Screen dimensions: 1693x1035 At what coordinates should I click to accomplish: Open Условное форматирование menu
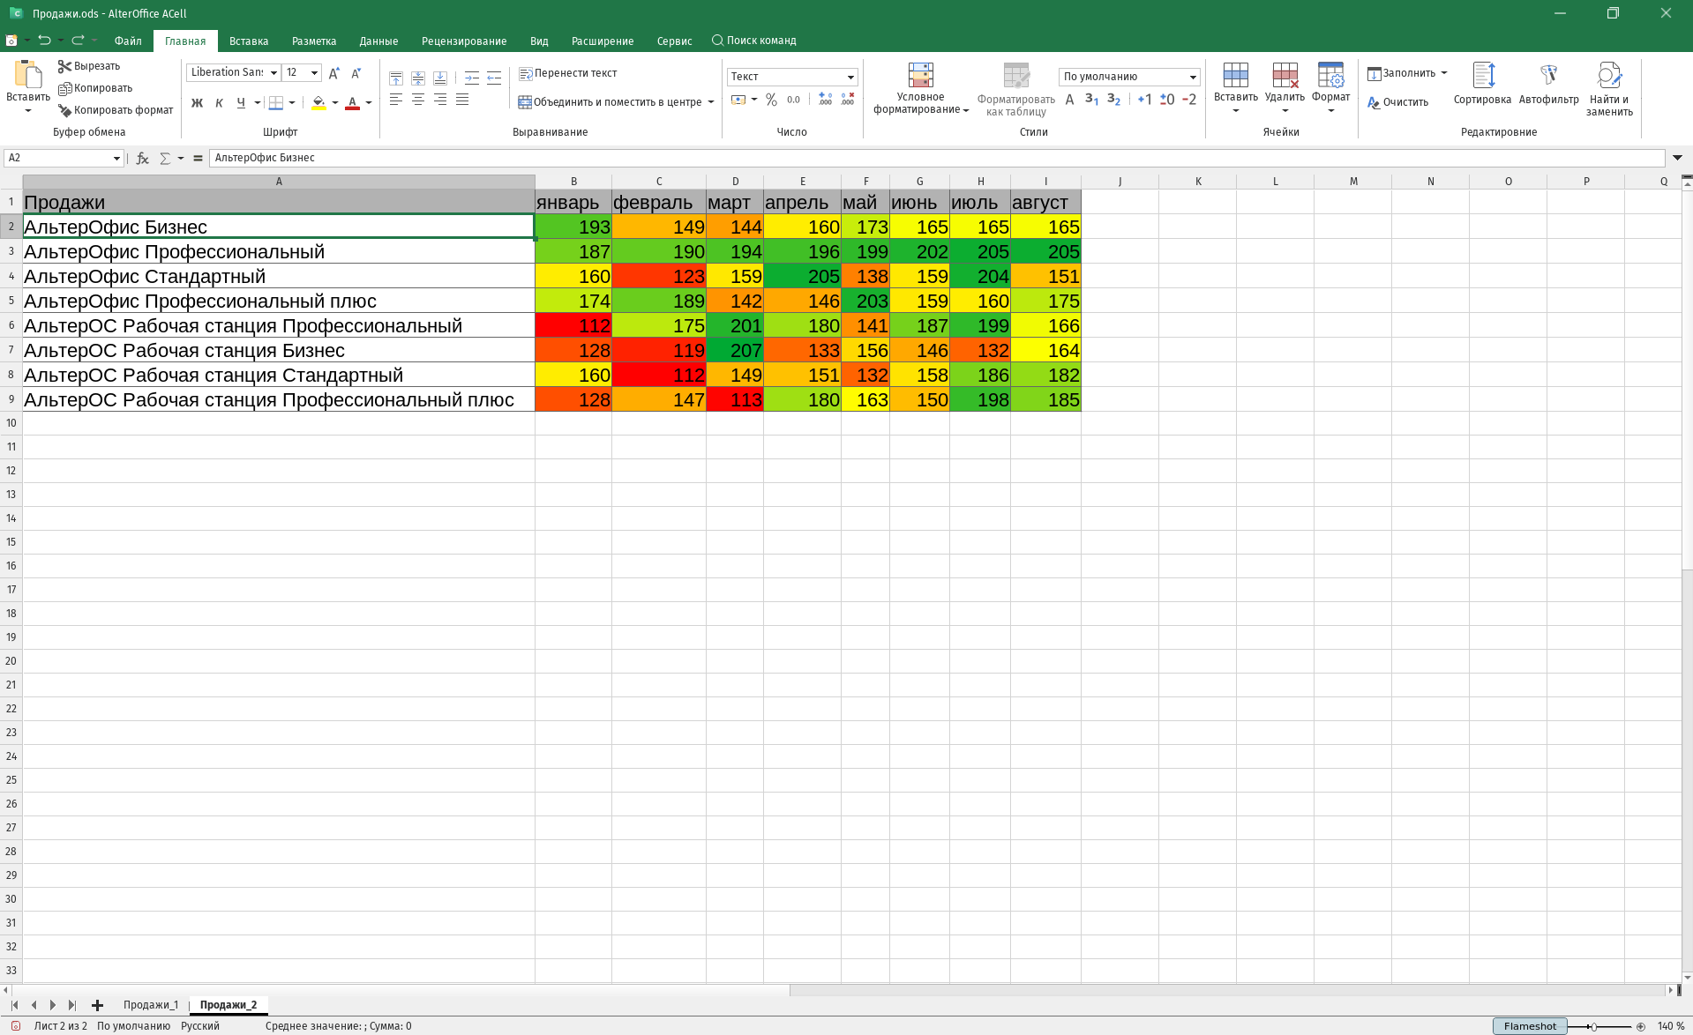pos(921,88)
